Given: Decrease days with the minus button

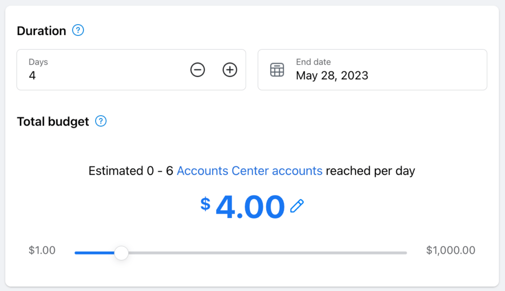Looking at the screenshot, I should click(x=198, y=70).
